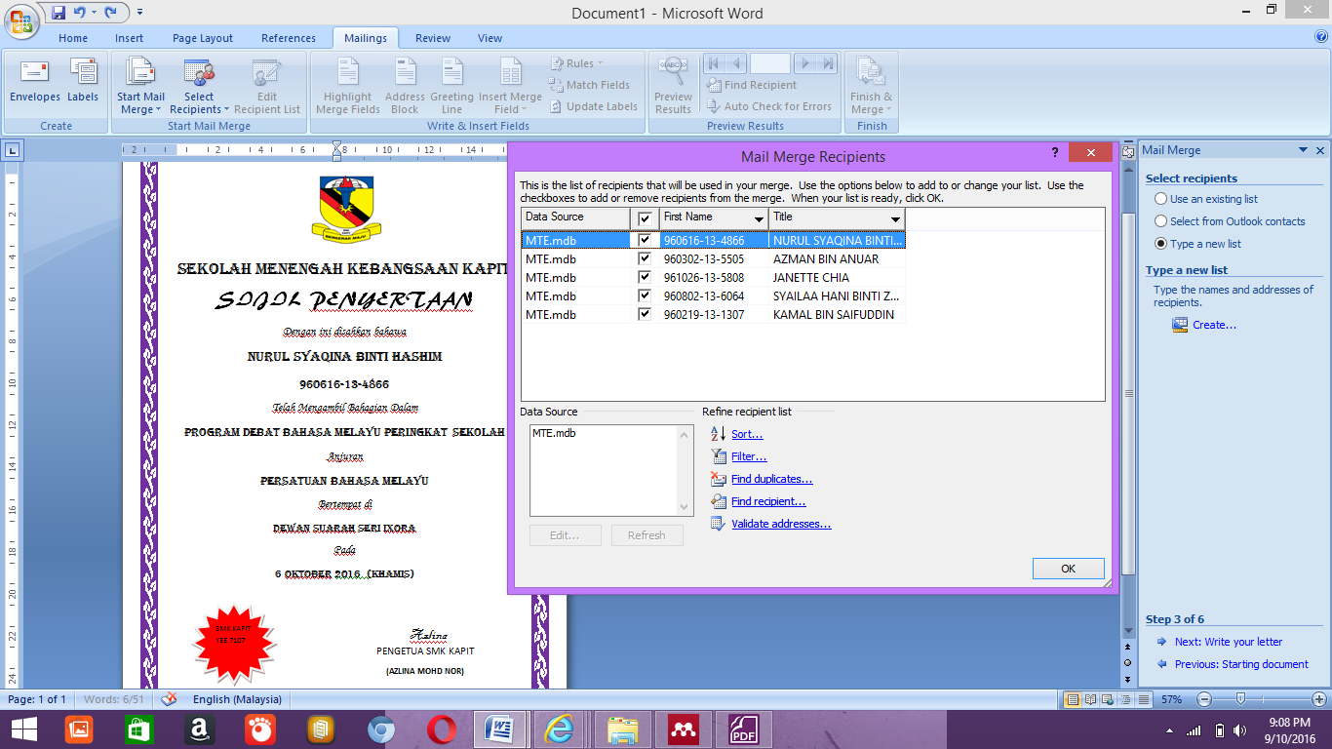
Task: Switch to the Home tab
Action: (x=73, y=38)
